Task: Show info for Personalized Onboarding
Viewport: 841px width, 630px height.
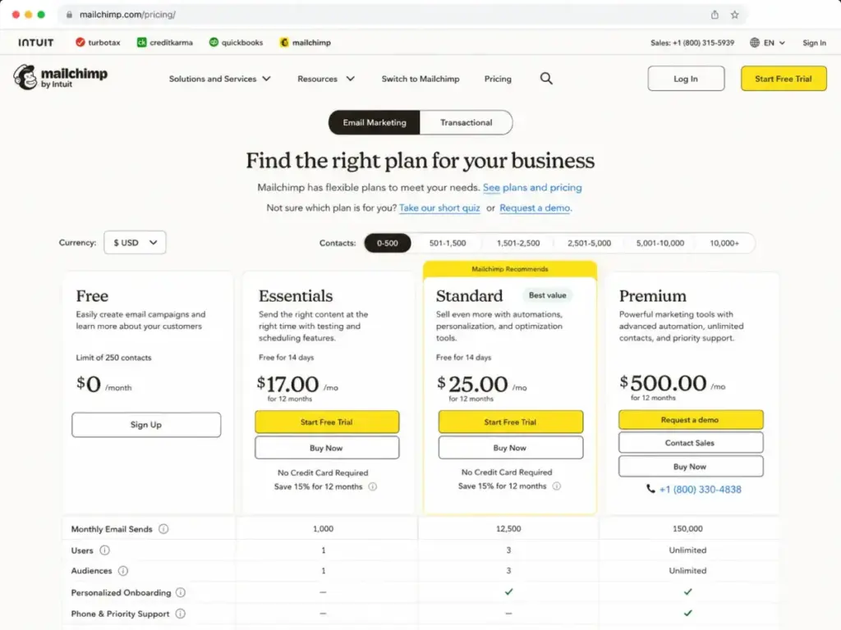Action: (x=181, y=592)
